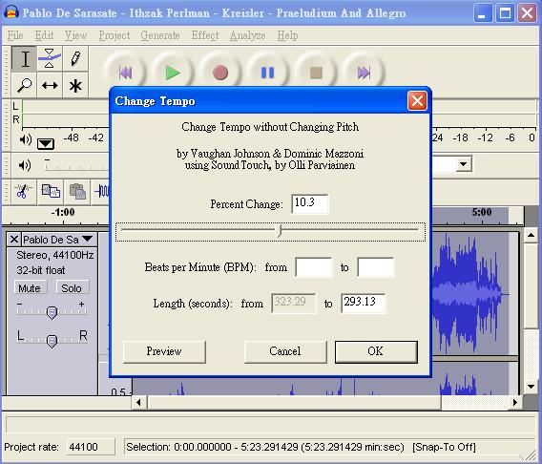Click the track pan slider knob

pos(52,341)
